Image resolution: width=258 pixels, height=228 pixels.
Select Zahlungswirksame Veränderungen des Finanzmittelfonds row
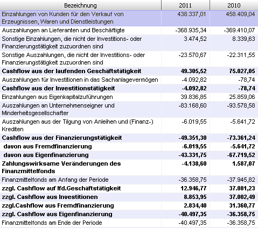129,167
